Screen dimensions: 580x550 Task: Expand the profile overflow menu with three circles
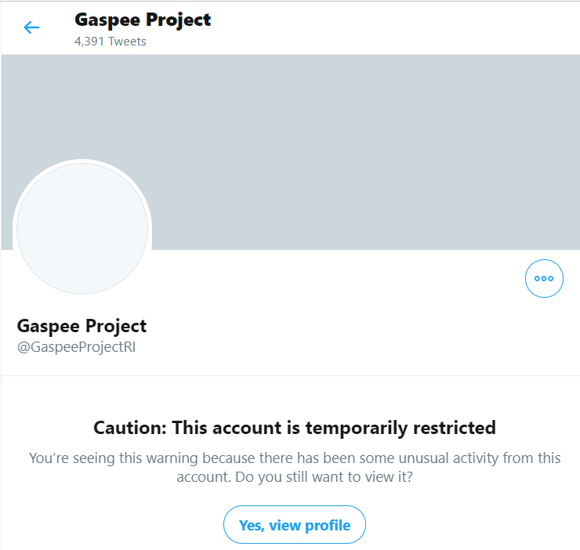point(544,278)
